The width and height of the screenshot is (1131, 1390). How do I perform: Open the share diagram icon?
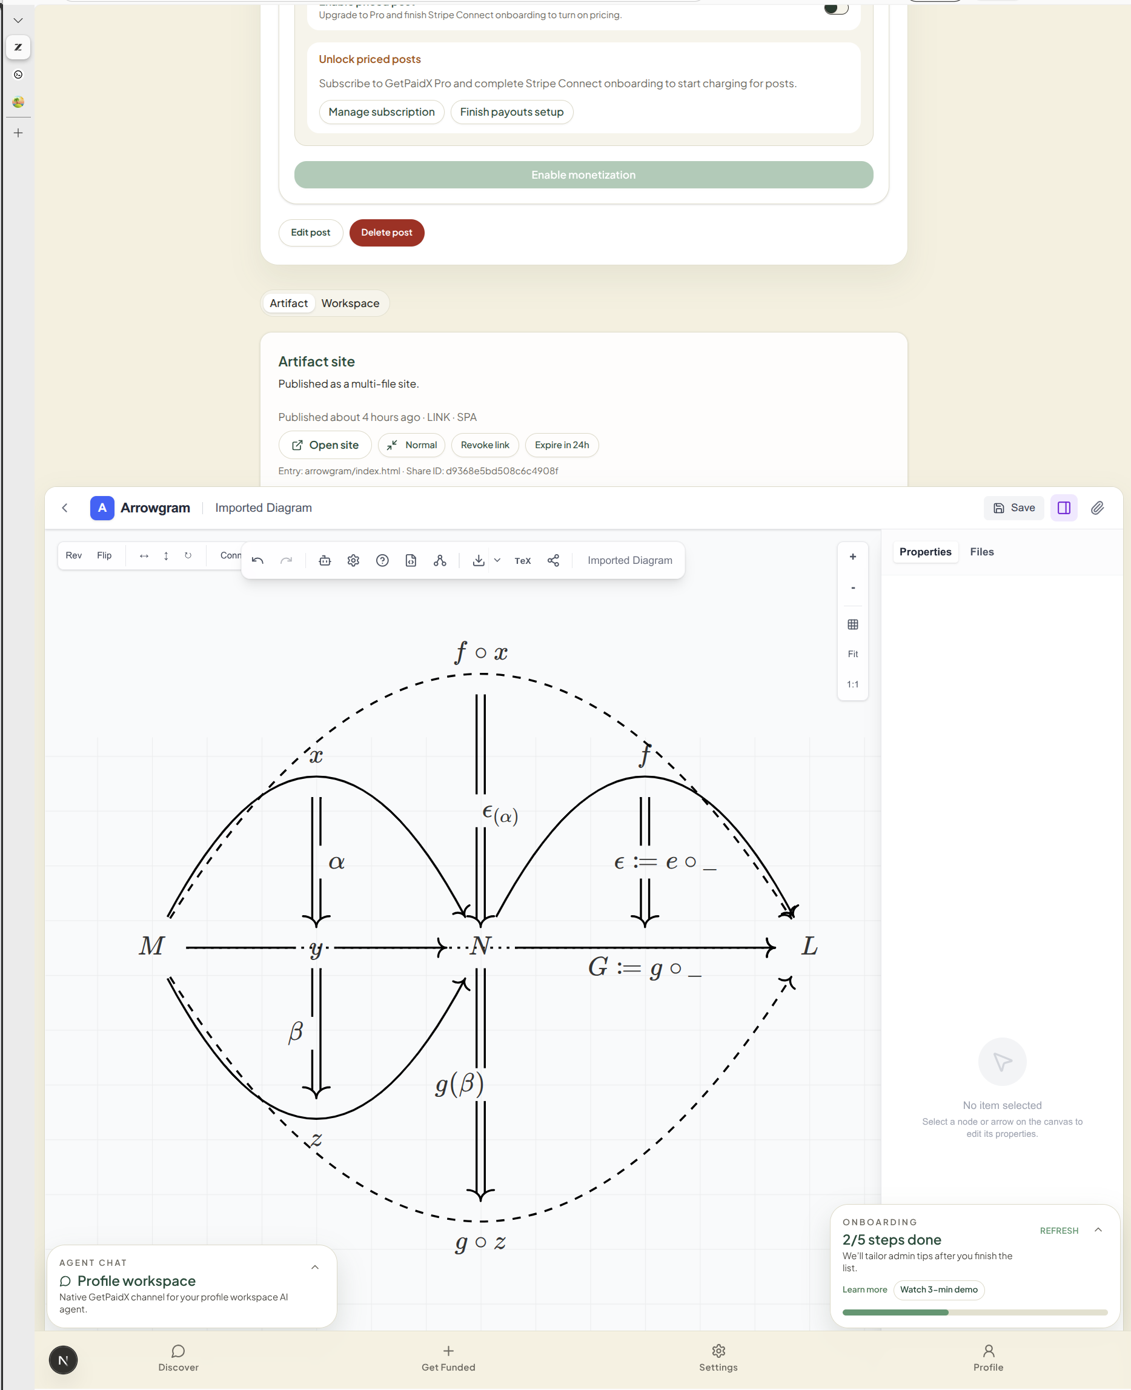pyautogui.click(x=554, y=560)
